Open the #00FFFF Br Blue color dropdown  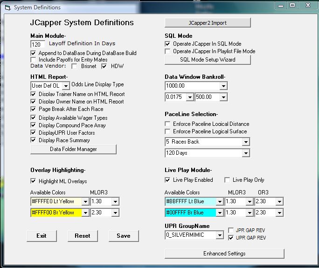(220, 213)
